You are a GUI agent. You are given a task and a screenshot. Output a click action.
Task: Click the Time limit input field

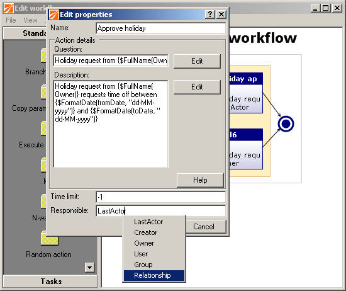(161, 197)
